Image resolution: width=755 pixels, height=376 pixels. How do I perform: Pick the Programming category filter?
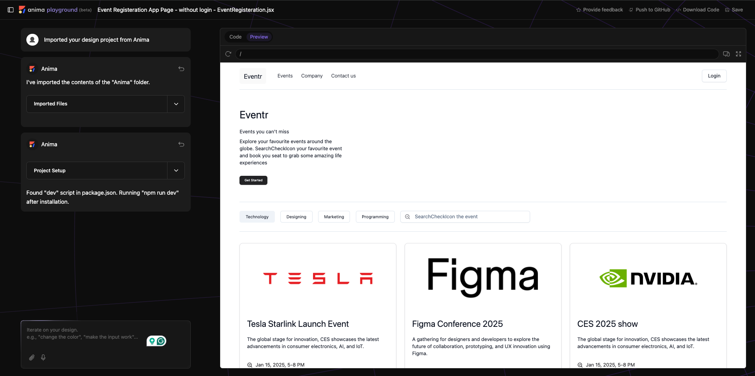[375, 217]
